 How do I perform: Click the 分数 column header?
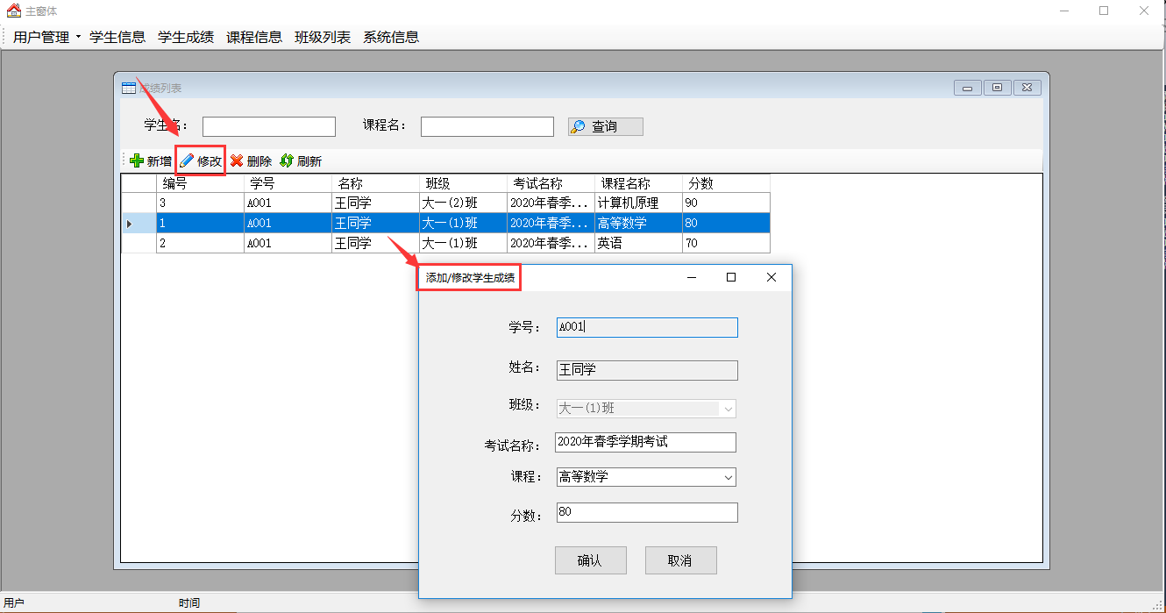(726, 183)
